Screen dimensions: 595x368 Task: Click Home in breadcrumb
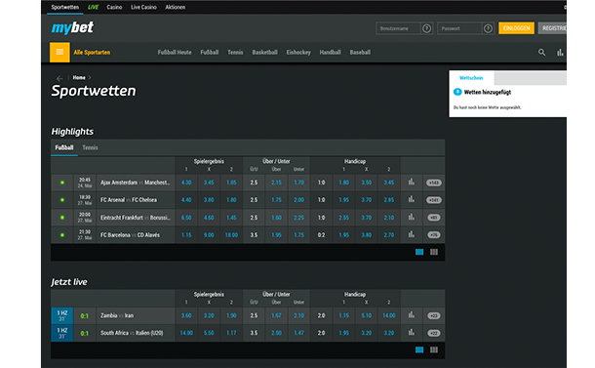tap(79, 77)
